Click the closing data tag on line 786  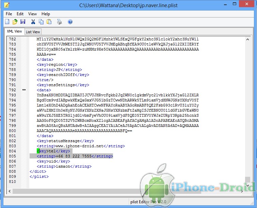click(45, 59)
